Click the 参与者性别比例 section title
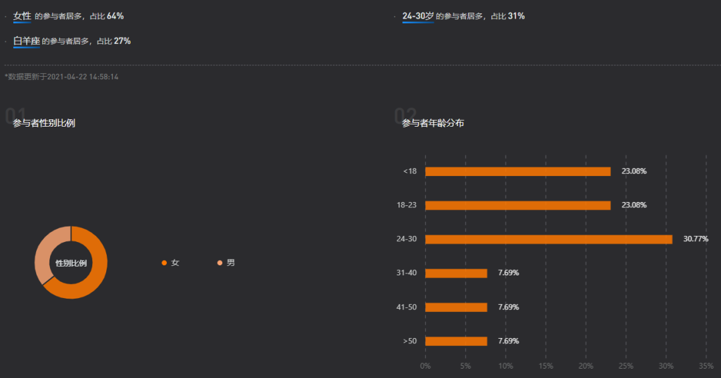The height and width of the screenshot is (378, 721). tap(44, 123)
